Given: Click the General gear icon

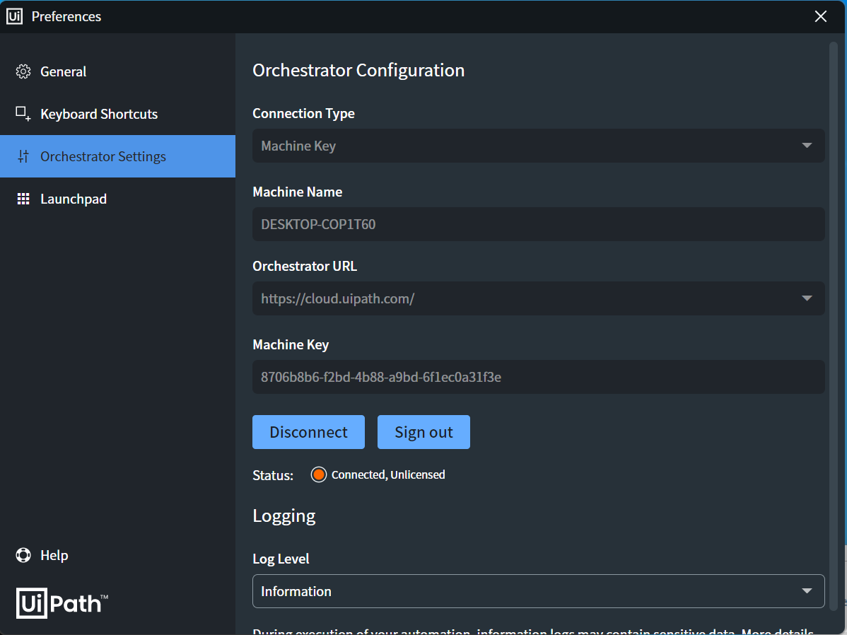Looking at the screenshot, I should [23, 71].
